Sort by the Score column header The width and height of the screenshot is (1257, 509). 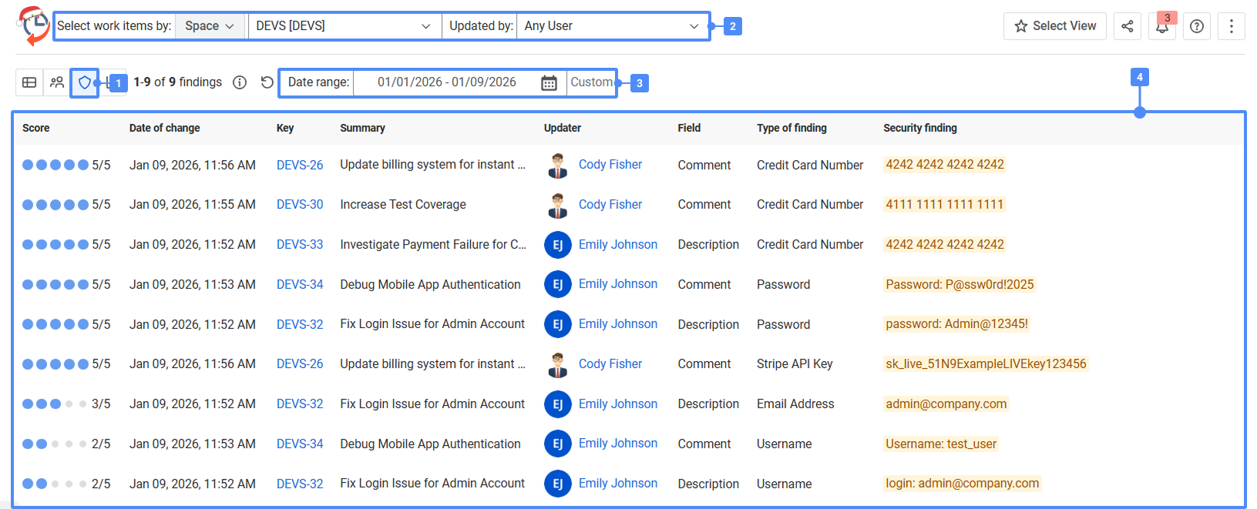click(36, 128)
